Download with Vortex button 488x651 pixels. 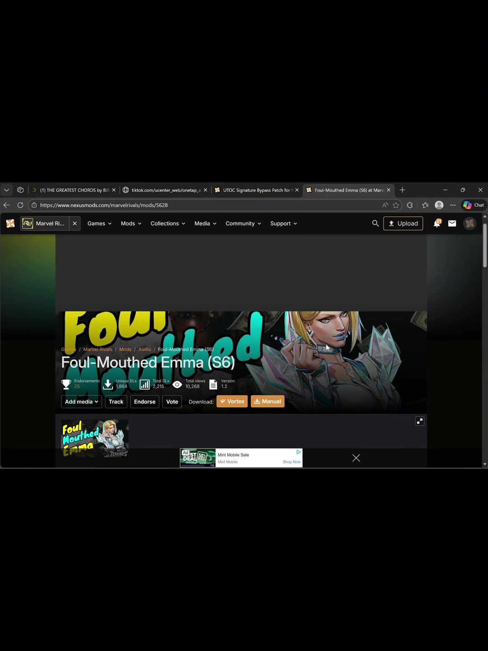click(x=232, y=401)
